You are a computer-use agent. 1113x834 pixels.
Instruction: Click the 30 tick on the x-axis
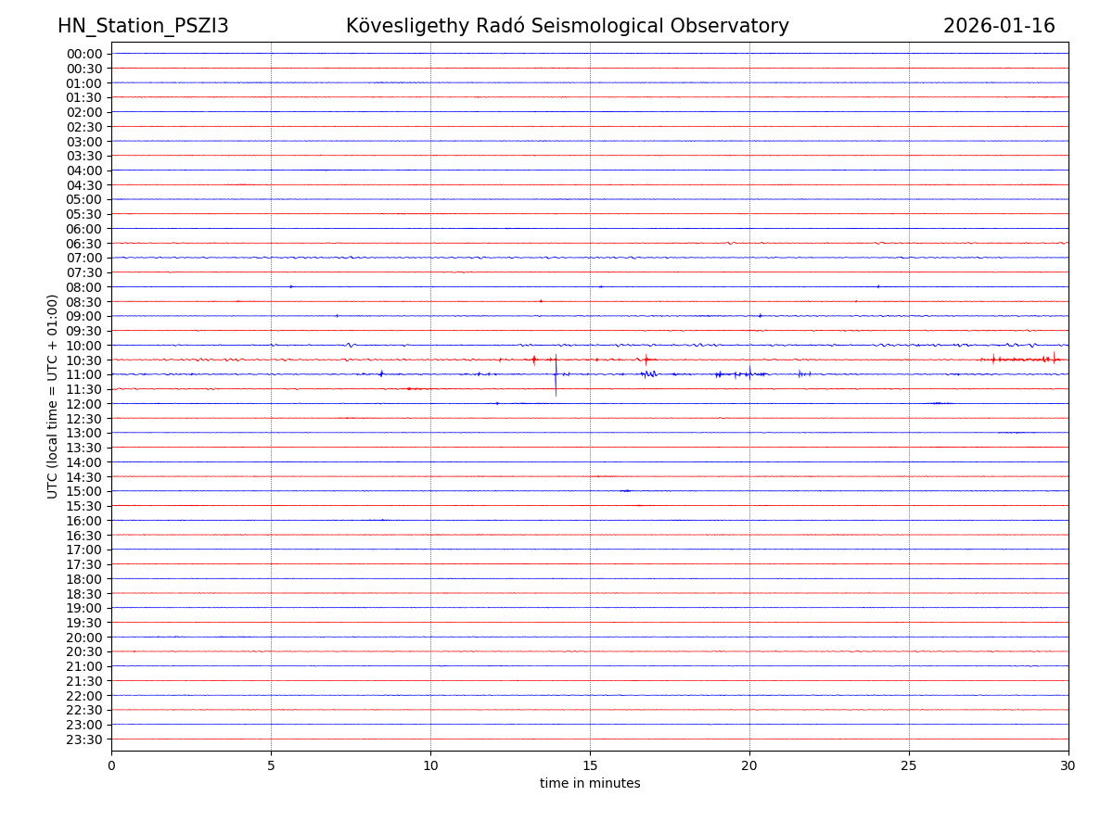[1068, 765]
